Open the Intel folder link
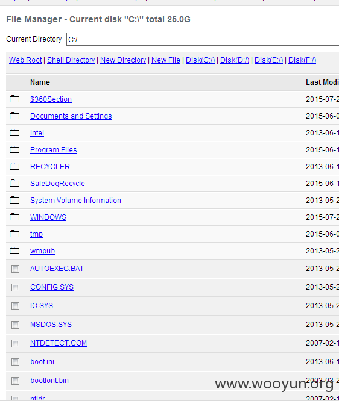This screenshot has width=339, height=401. pyautogui.click(x=37, y=133)
